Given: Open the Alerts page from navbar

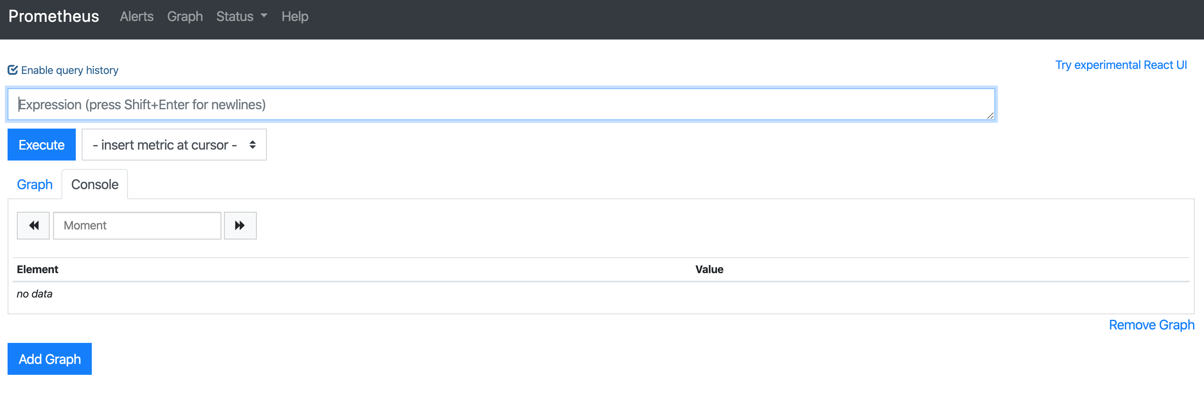Looking at the screenshot, I should click(x=136, y=16).
